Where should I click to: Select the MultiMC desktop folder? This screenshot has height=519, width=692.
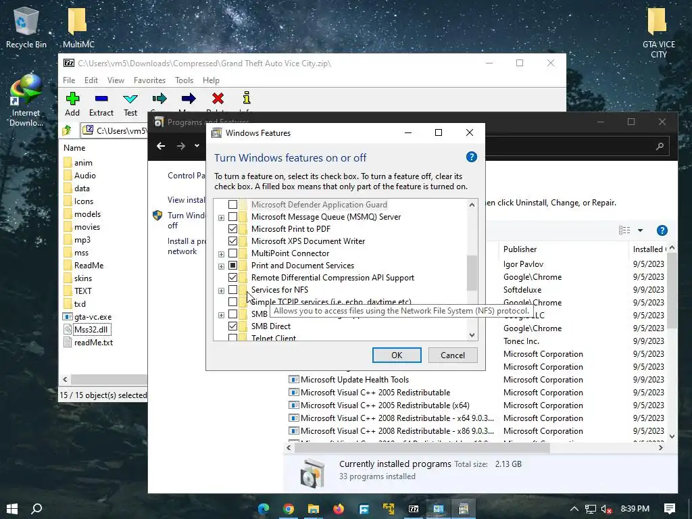click(78, 27)
